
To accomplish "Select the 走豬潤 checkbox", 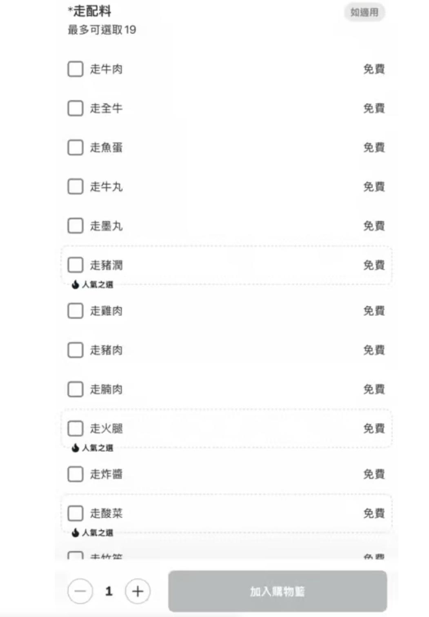I will [75, 265].
